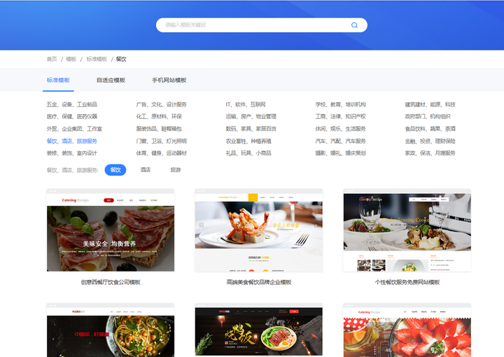This screenshot has height=357, width=504.
Task: Select 农业畜牧、种植养殖 category
Action: (x=248, y=141)
